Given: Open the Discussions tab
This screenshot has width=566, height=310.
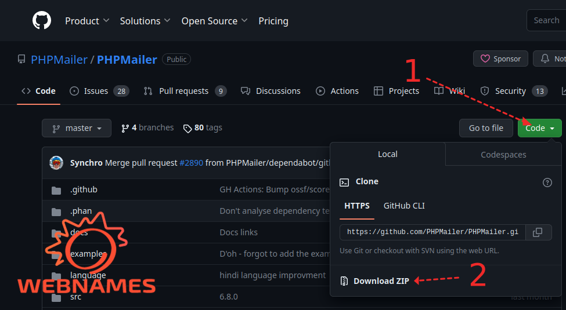Looking at the screenshot, I should 271,91.
